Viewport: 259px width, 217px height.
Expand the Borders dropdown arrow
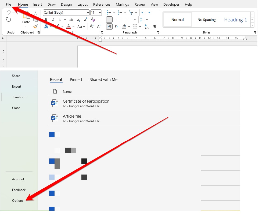140,27
